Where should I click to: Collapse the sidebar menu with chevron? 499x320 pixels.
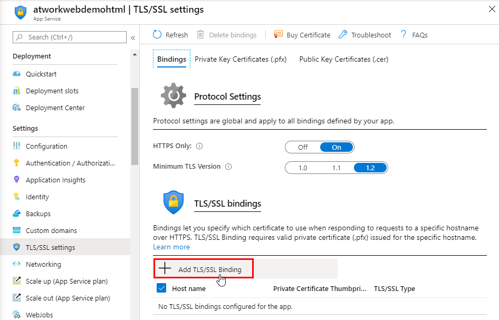tap(133, 38)
